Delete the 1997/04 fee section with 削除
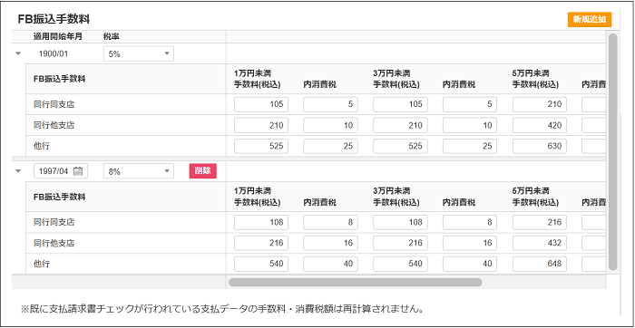The height and width of the screenshot is (328, 635). 203,171
